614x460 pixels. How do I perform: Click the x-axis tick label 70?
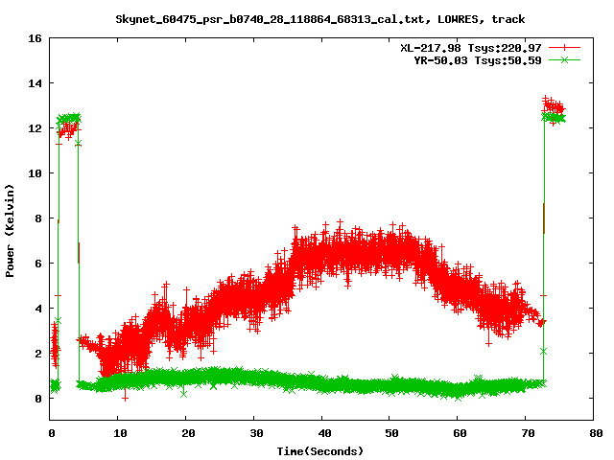(x=528, y=433)
